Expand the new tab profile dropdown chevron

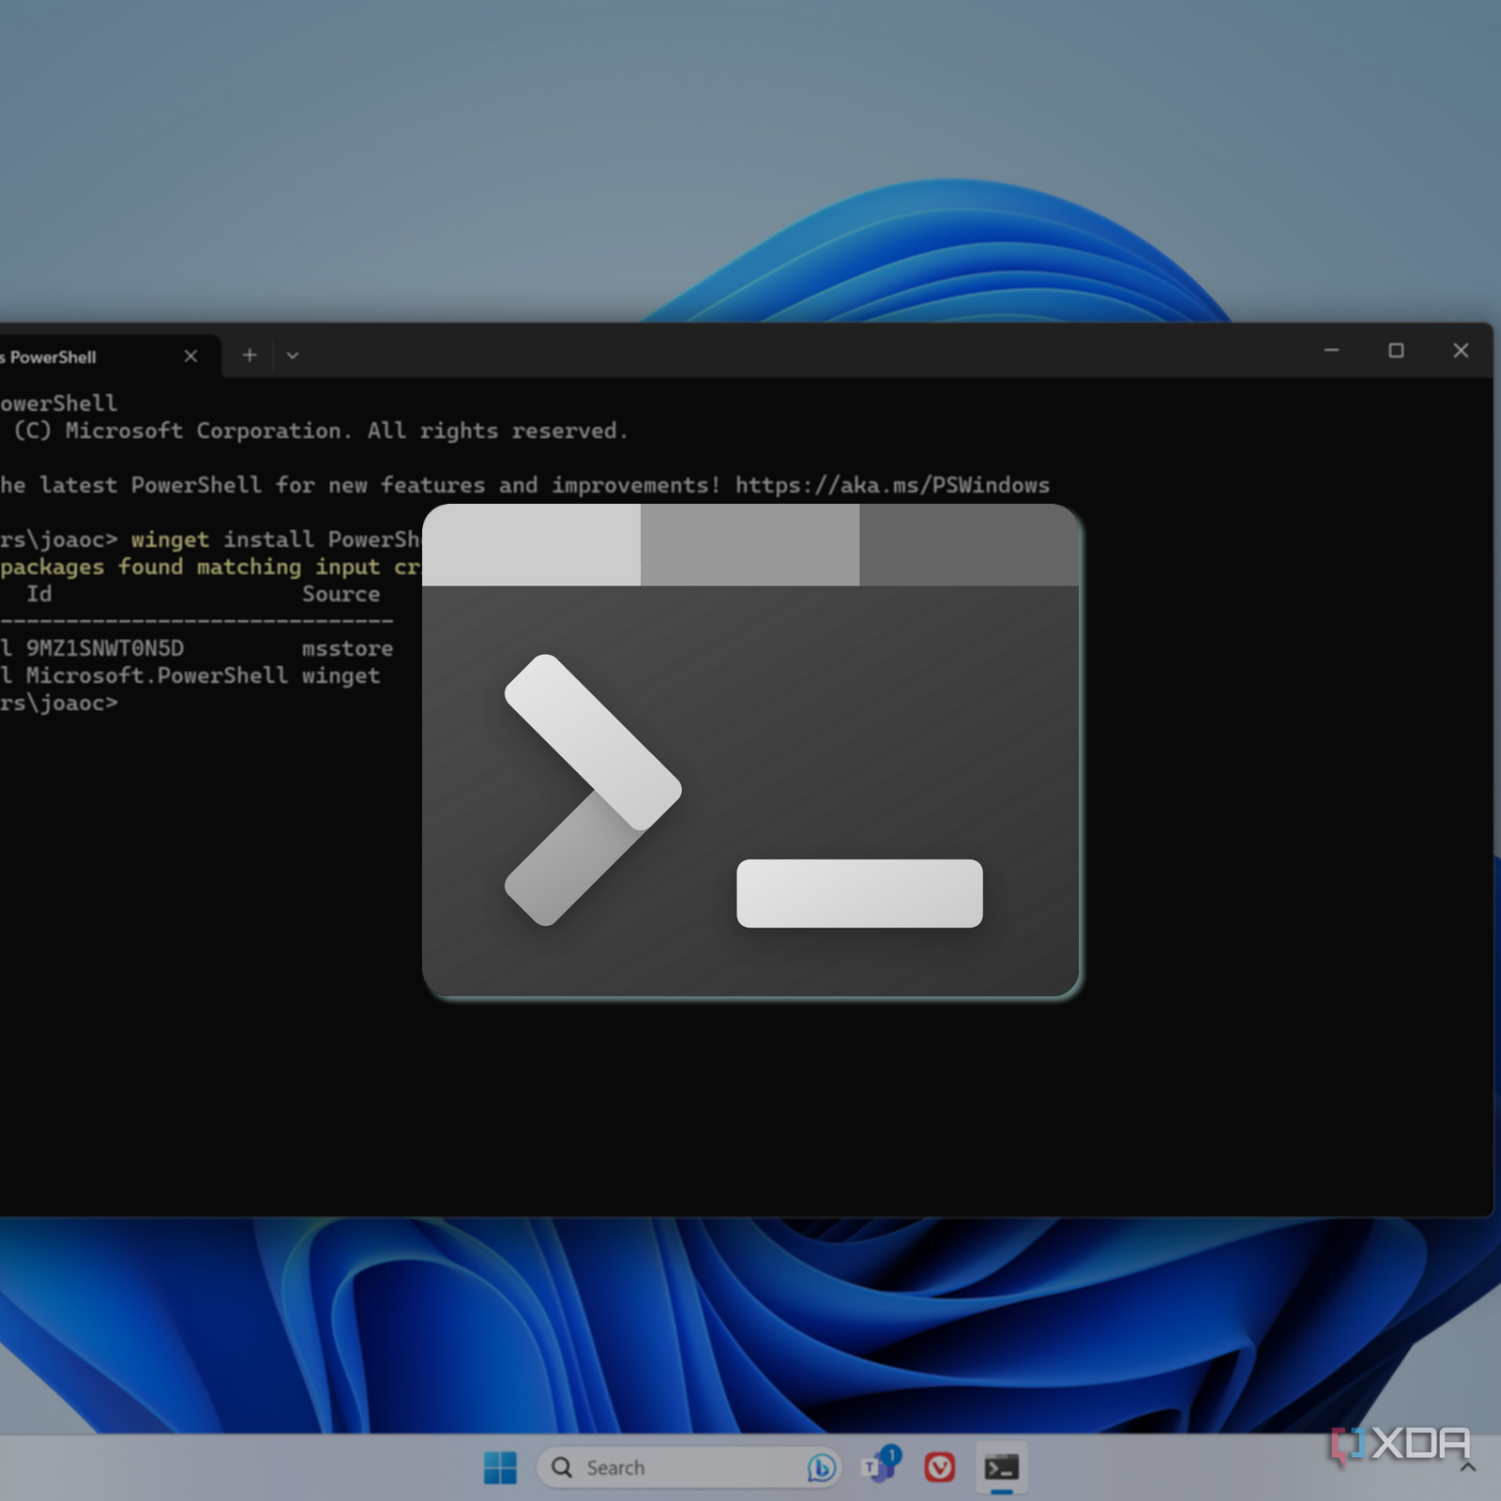pos(293,356)
